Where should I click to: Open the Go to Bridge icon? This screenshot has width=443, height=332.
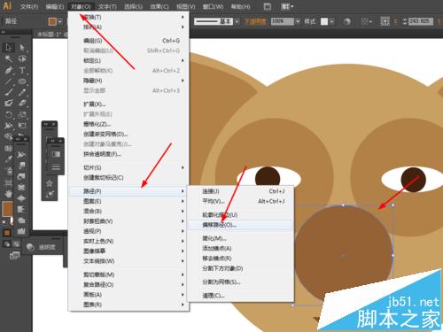click(268, 6)
